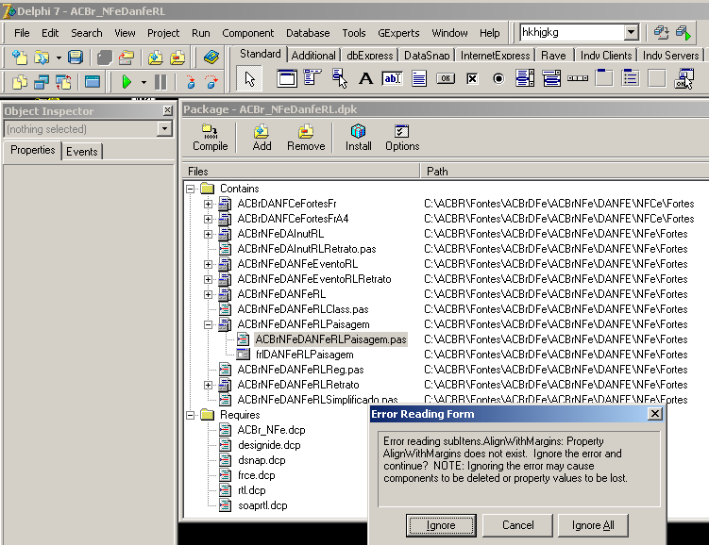Click the Remove file from project icon
The image size is (709, 545).
(177, 58)
